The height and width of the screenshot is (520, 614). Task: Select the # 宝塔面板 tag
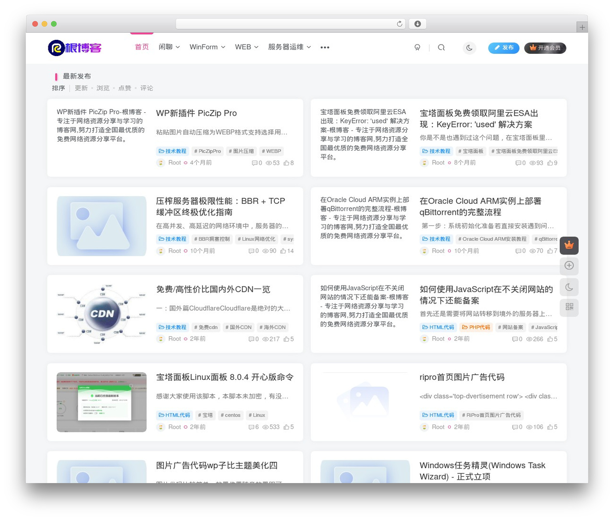[x=471, y=151]
